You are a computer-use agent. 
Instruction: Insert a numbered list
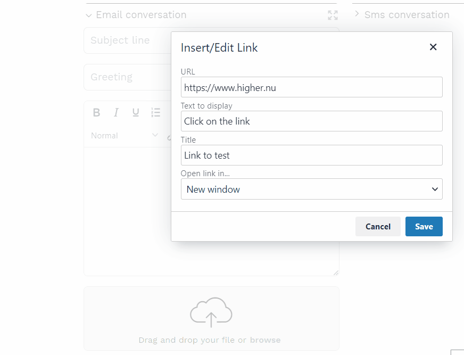point(155,112)
